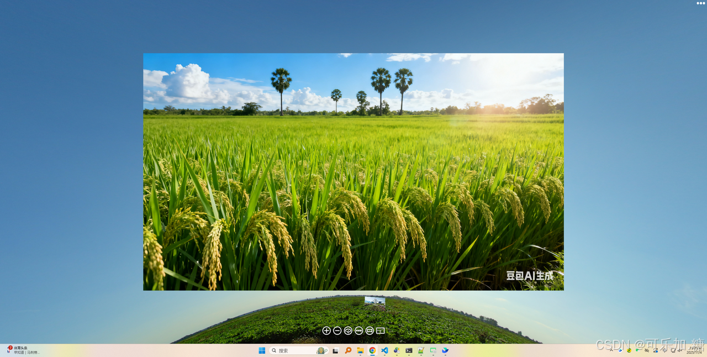The image size is (707, 357).
Task: Switch to Google Chrome on the taskbar
Action: click(372, 350)
